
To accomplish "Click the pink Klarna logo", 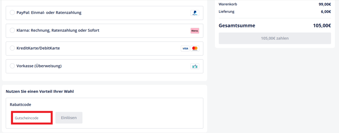I will pos(195,31).
